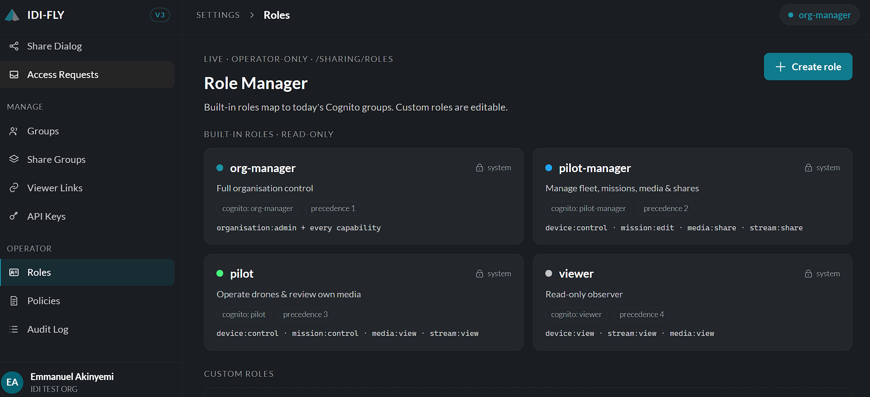Click the Access Requests inbox icon
This screenshot has width=870, height=397.
14,74
